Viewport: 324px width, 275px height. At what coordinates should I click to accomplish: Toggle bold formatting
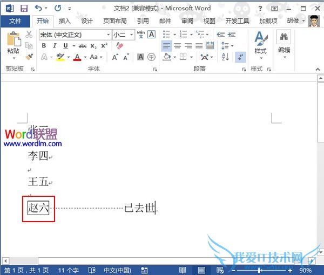pos(44,46)
